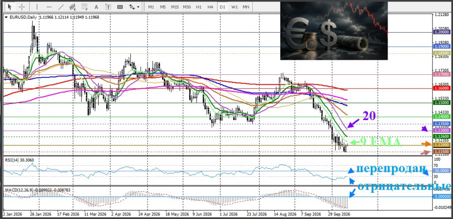The image size is (453, 219).
Task: Click the RSI scale value 70
Action: tap(436, 165)
